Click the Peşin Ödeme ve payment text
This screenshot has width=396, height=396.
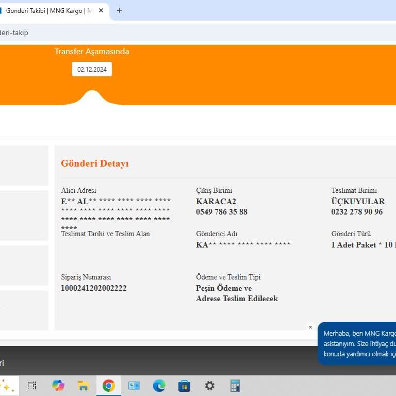(224, 288)
